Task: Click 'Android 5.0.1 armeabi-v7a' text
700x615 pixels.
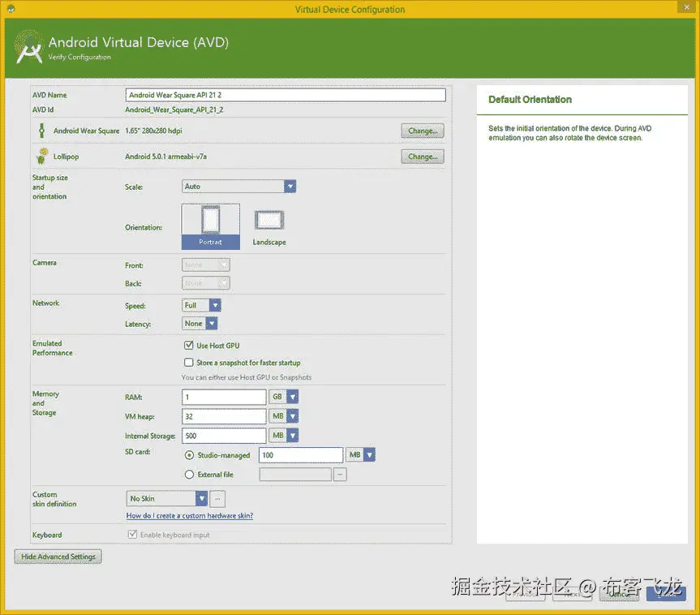Action: click(165, 157)
